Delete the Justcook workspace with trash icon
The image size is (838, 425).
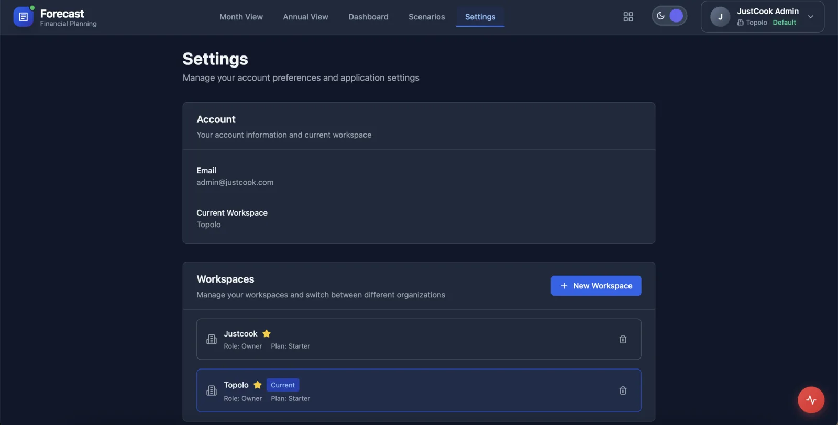[x=623, y=339]
